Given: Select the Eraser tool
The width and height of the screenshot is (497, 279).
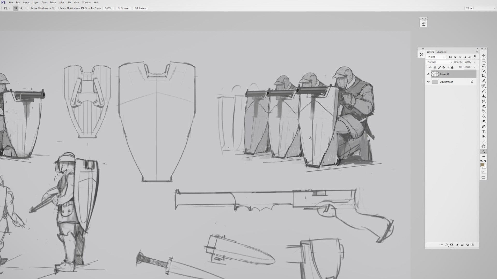Looking at the screenshot, I should (483, 106).
